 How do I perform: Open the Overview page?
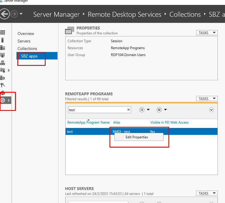pos(26,33)
